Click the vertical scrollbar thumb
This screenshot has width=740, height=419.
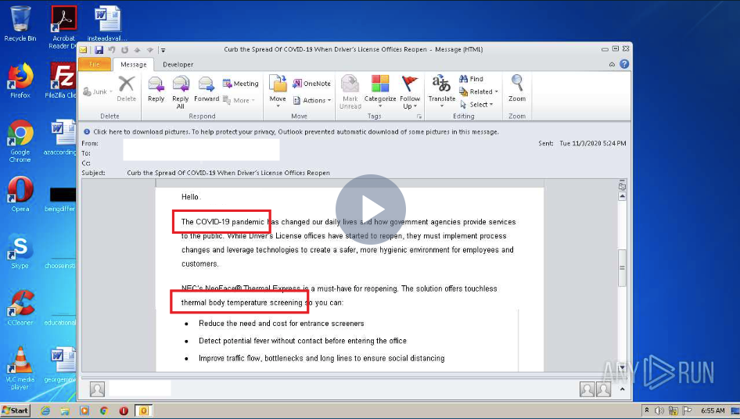coord(622,267)
